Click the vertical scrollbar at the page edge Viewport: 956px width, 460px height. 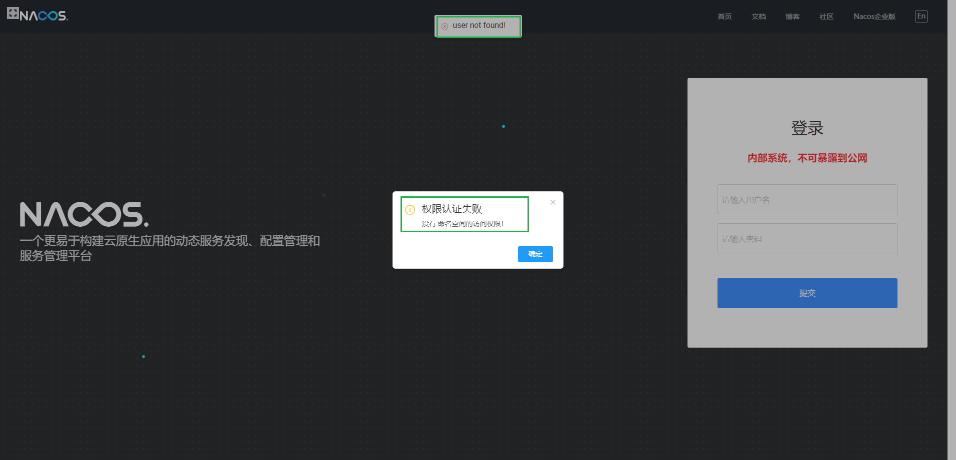[951, 230]
